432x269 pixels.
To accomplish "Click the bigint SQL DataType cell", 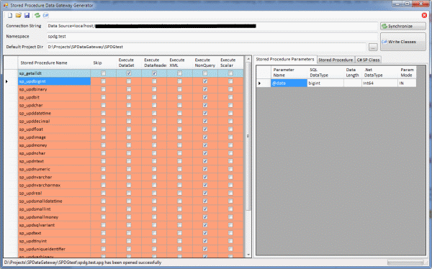I will coord(325,83).
